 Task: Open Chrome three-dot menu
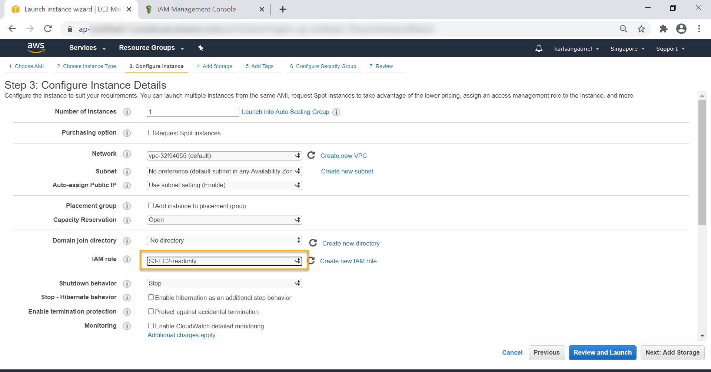tap(699, 29)
